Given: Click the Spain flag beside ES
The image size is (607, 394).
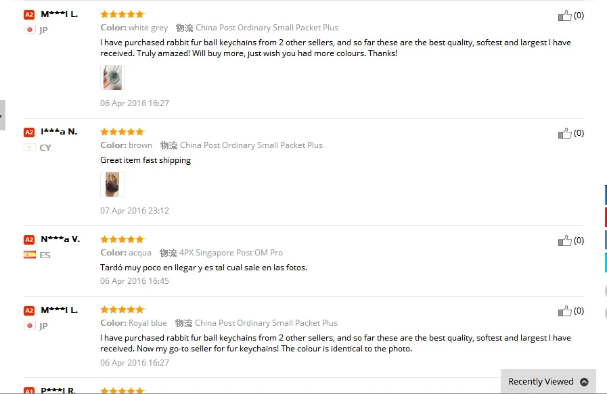Looking at the screenshot, I should [30, 255].
